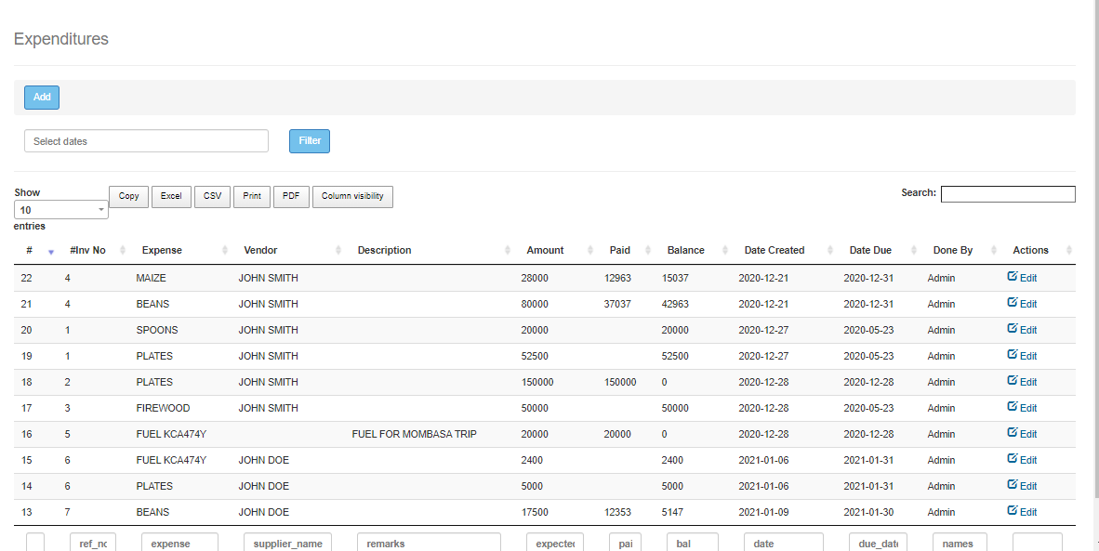Image resolution: width=1099 pixels, height=551 pixels.
Task: Open the Select dates picker field
Action: pyautogui.click(x=146, y=141)
